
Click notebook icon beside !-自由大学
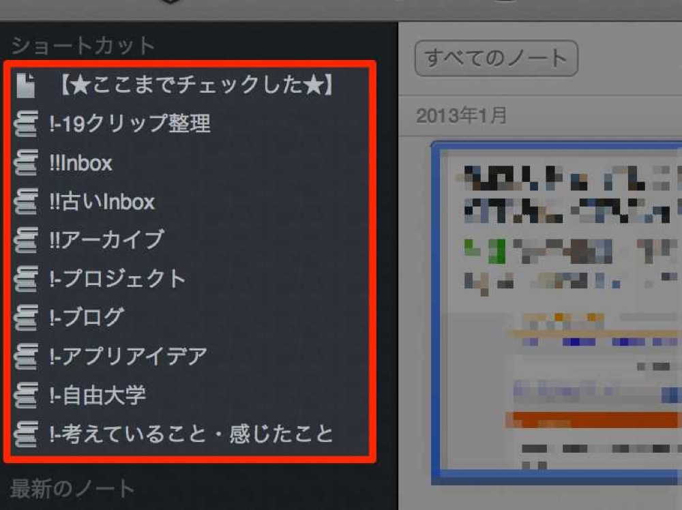[x=26, y=395]
